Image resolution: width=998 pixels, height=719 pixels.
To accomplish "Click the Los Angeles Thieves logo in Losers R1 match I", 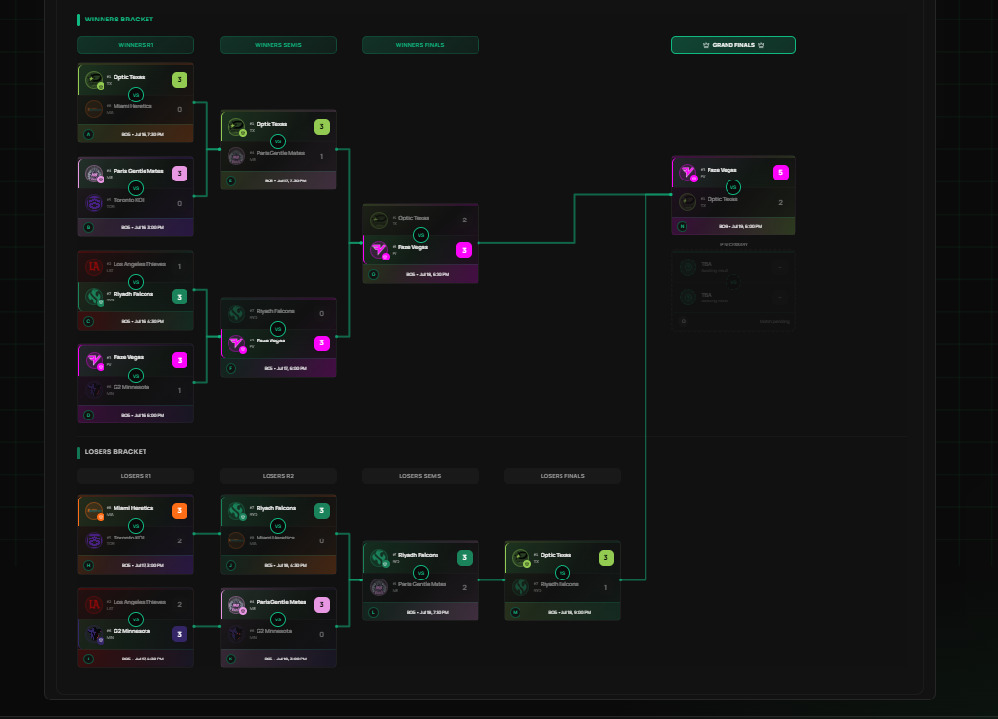I will [x=94, y=605].
